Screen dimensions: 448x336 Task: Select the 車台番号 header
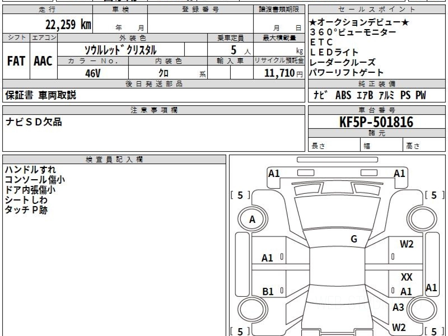[377, 110]
